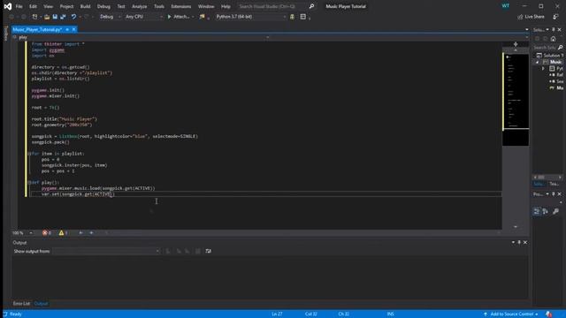
Task: Click the warnings count indicator
Action: (x=63, y=233)
